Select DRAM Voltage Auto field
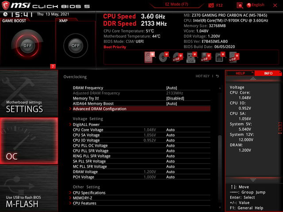 point(170,172)
